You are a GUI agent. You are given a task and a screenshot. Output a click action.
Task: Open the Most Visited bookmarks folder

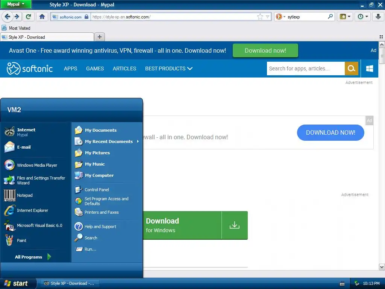tap(16, 28)
